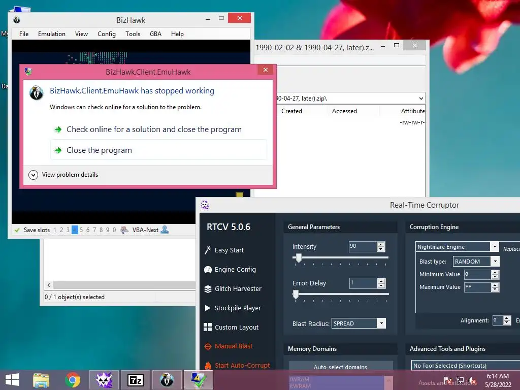
Task: Click the Stockpile Player play icon
Action: (x=208, y=308)
